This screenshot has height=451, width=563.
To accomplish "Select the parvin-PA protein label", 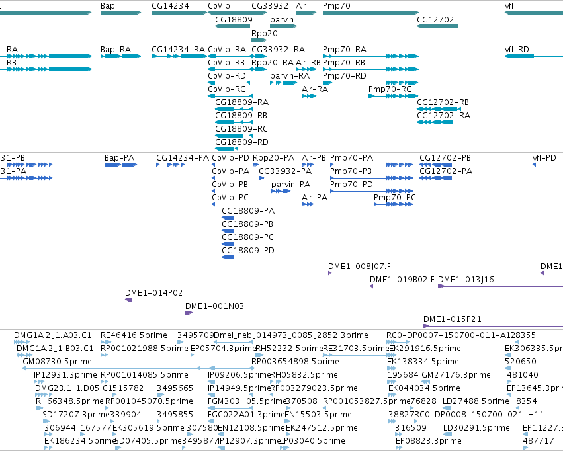I will coord(291,184).
